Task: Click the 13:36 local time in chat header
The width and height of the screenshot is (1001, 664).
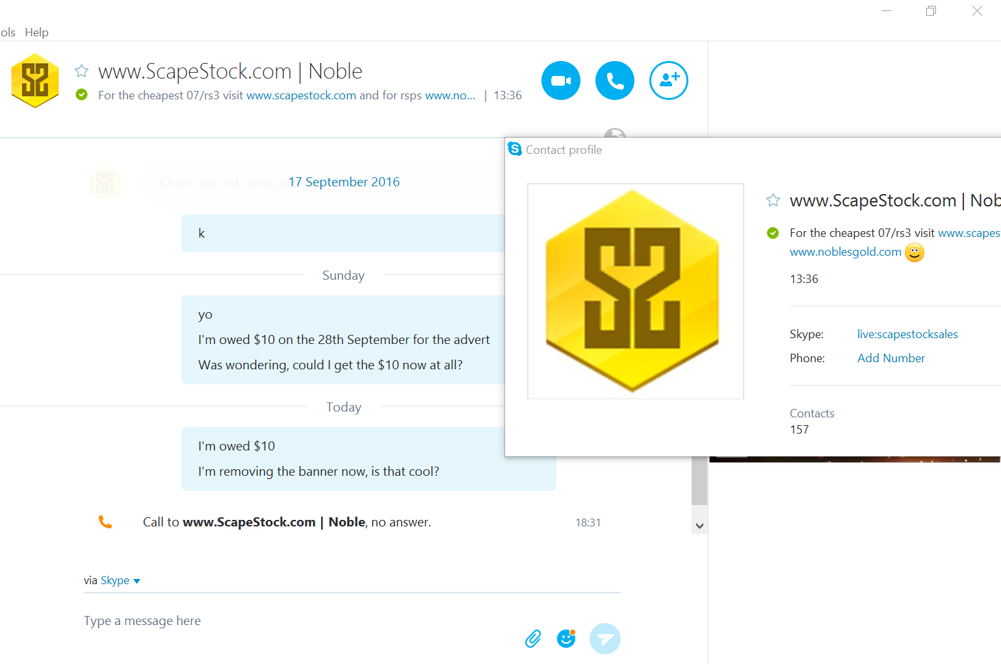Action: click(x=508, y=95)
